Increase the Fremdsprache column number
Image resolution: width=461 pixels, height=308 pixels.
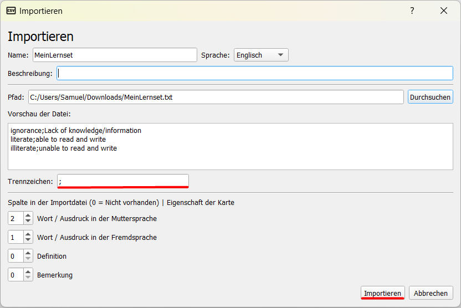(28, 234)
